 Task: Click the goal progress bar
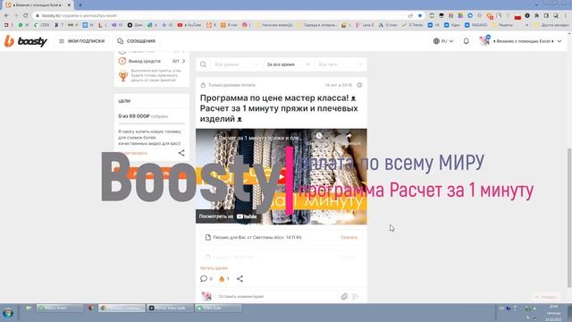[152, 123]
